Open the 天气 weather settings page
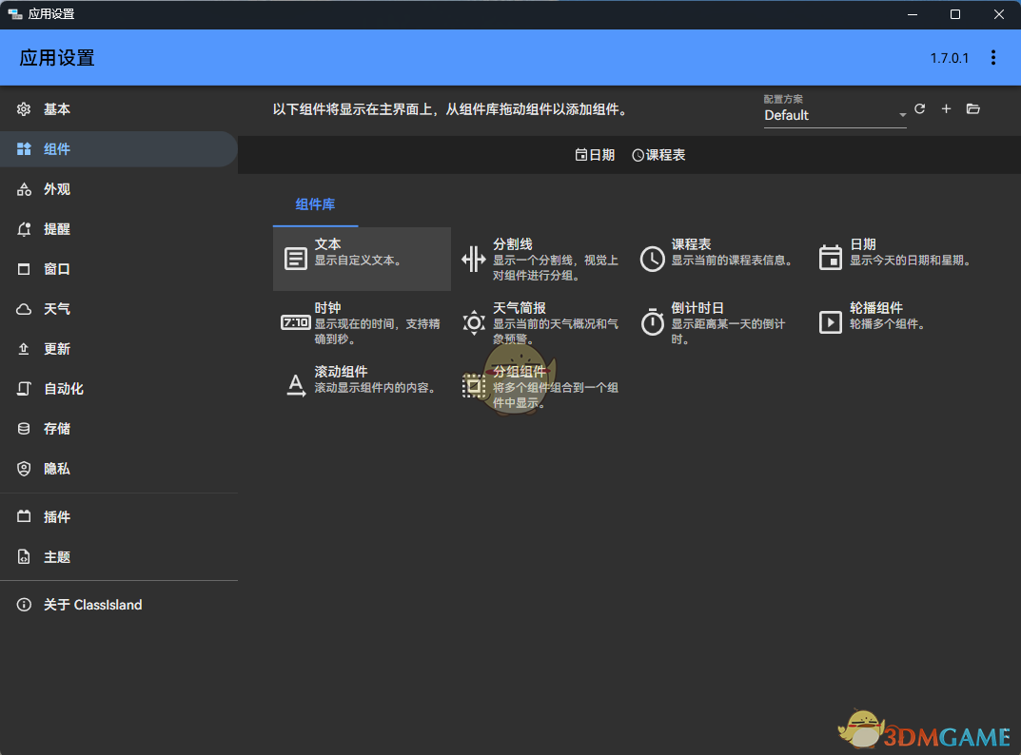The width and height of the screenshot is (1021, 755). (57, 308)
